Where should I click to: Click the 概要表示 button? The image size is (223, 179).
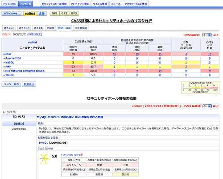click(x=29, y=84)
